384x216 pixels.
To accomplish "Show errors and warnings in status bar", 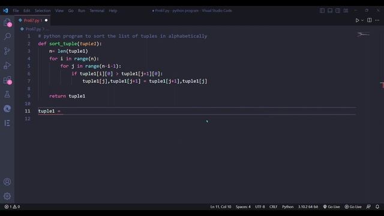I will 12,206.
